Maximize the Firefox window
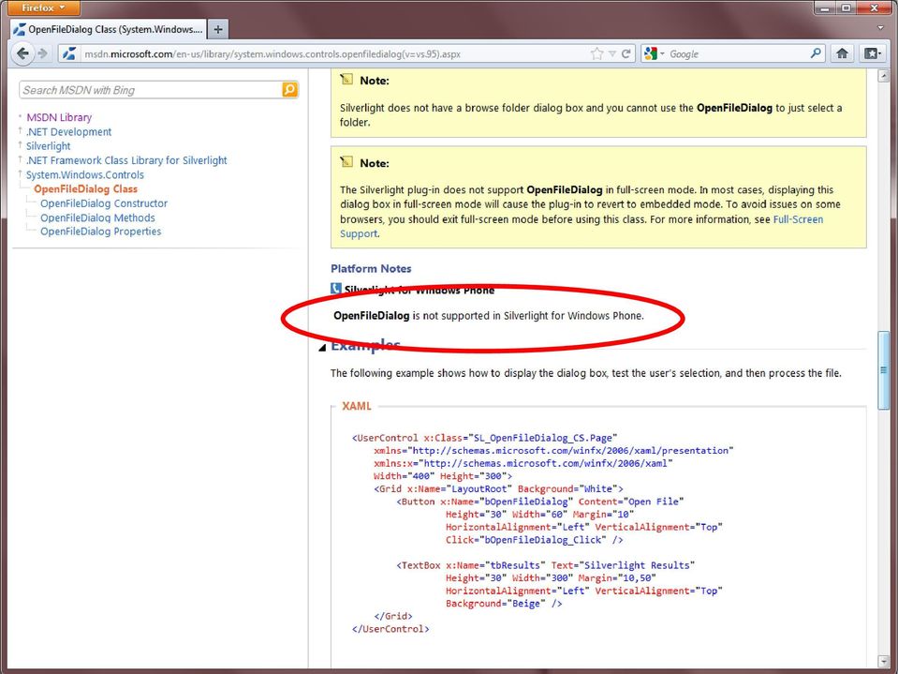This screenshot has height=674, width=898. click(846, 8)
